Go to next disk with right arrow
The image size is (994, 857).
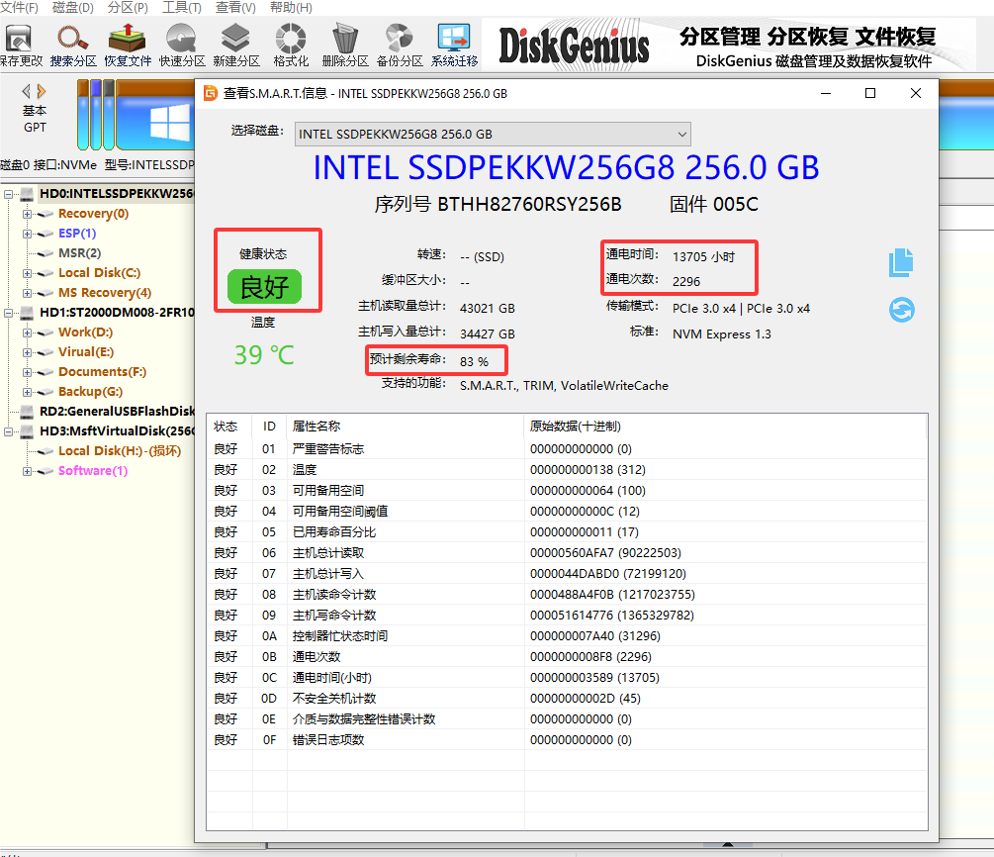[42, 91]
